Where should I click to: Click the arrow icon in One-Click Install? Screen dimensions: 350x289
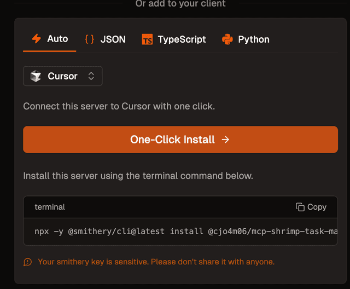click(x=225, y=140)
